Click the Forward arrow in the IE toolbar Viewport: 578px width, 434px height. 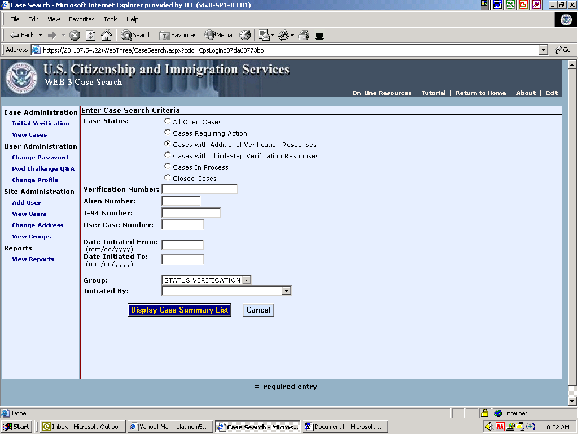tap(52, 36)
